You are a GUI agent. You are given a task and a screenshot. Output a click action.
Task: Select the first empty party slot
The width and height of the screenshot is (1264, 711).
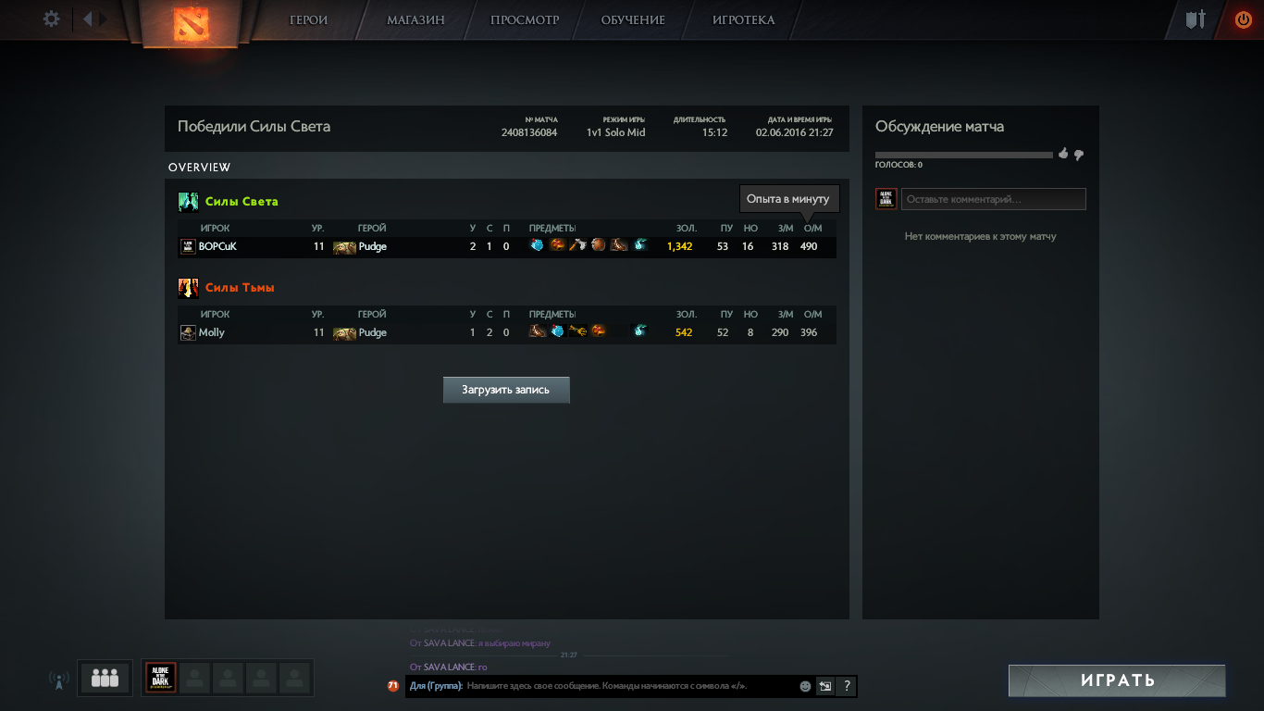(195, 679)
